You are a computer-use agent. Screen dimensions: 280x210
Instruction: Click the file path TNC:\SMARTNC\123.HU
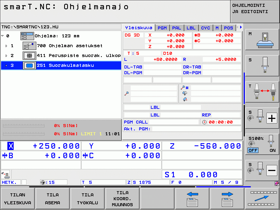click(30, 27)
